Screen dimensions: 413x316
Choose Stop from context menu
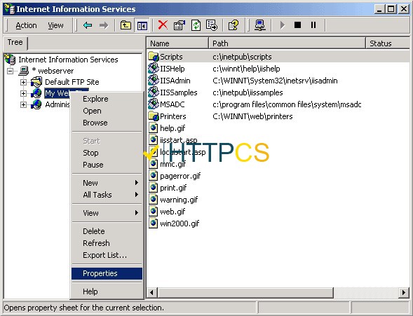pyautogui.click(x=90, y=153)
